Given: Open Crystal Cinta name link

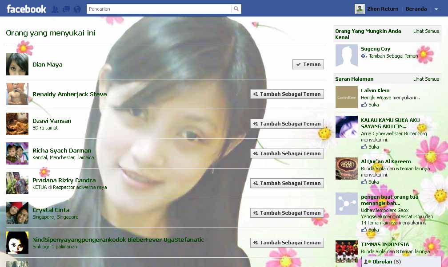Looking at the screenshot, I should click(x=51, y=210).
